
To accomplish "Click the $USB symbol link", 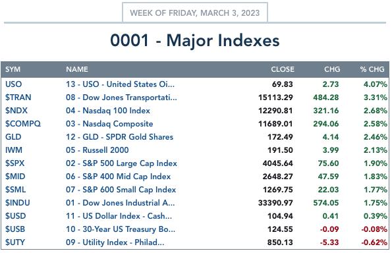I will (15, 229).
